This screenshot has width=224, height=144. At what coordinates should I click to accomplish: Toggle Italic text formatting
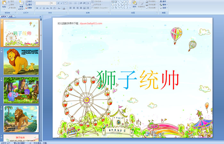40,8
